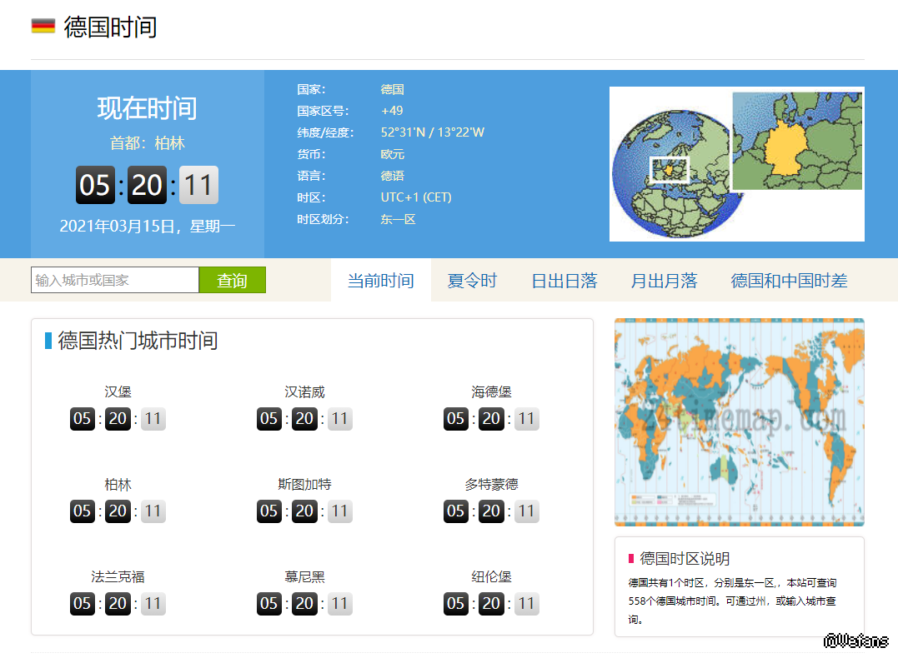Open the 纽伦堡 city time

coord(491,576)
